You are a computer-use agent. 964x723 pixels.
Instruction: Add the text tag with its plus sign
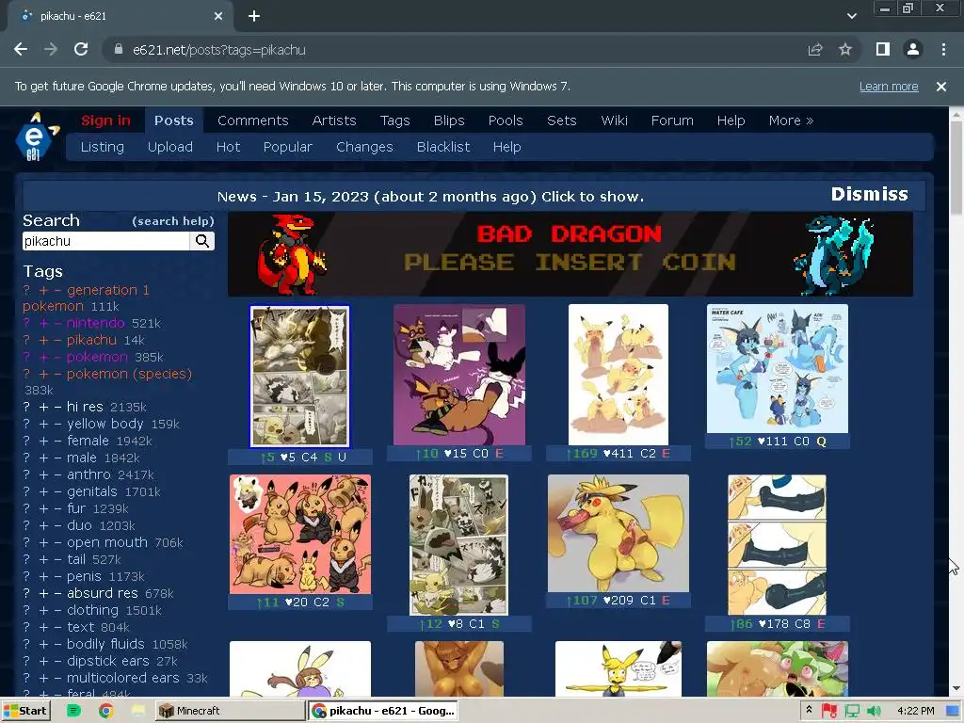(43, 627)
